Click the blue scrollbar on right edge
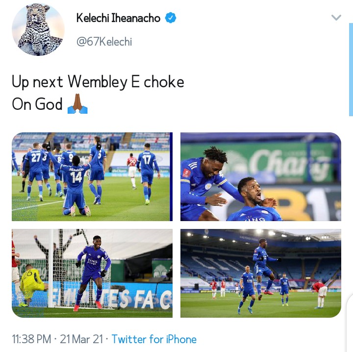The height and width of the screenshot is (352, 353). 351,69
